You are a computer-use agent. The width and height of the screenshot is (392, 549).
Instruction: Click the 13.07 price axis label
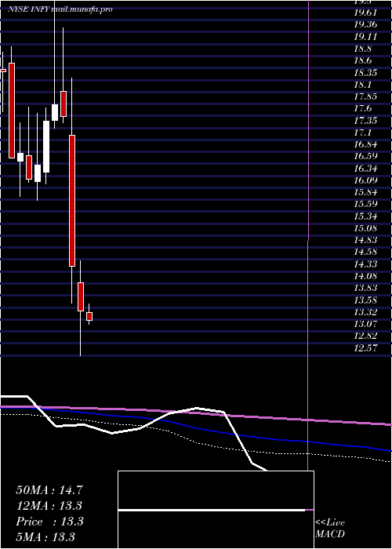pyautogui.click(x=365, y=324)
